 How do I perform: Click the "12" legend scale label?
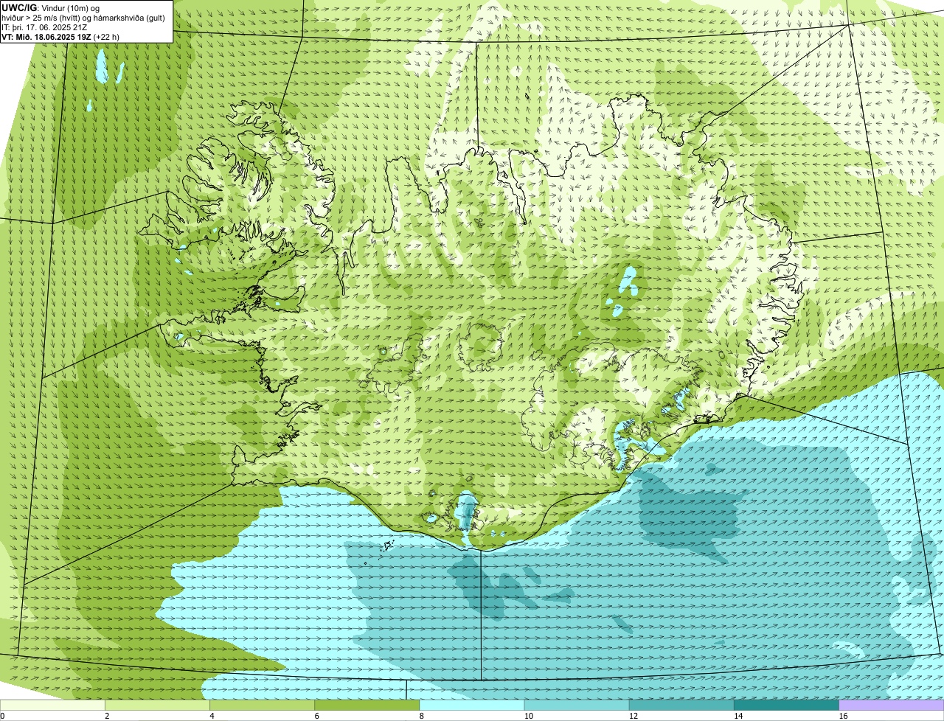633,716
